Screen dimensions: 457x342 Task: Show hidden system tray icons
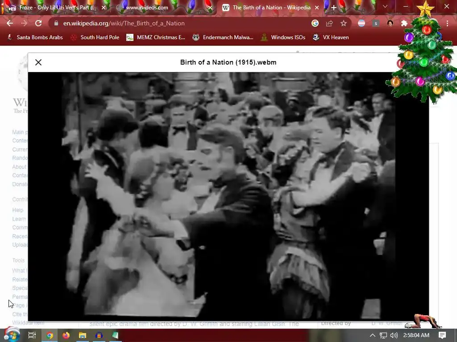point(373,335)
